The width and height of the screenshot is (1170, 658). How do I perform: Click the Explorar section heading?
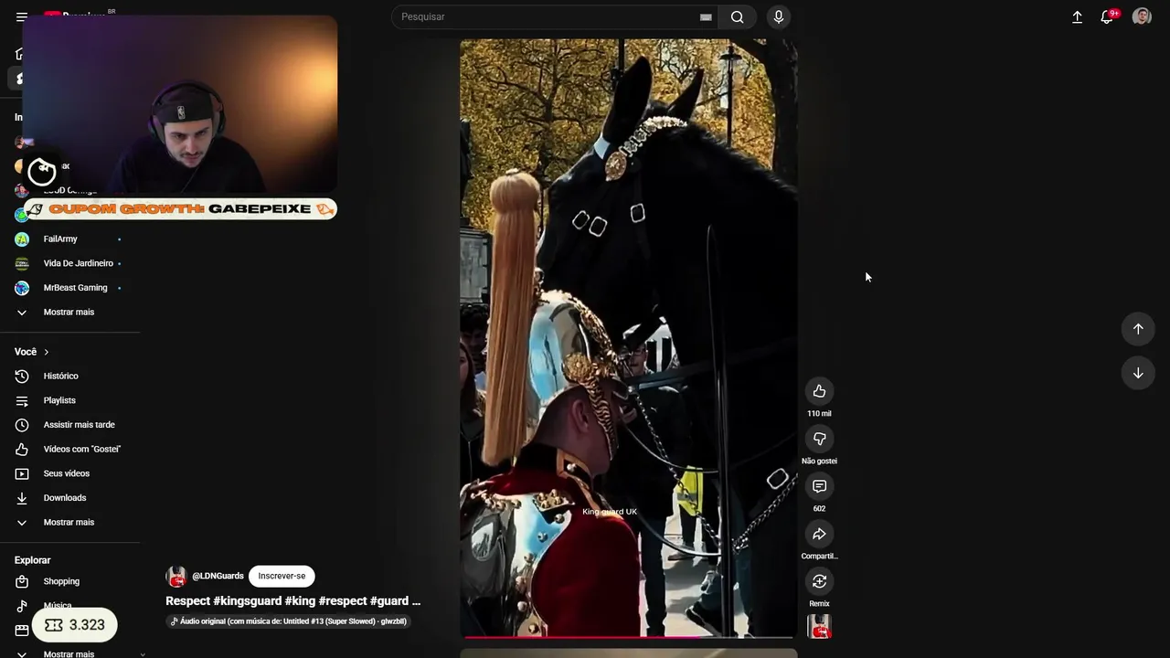click(x=33, y=560)
